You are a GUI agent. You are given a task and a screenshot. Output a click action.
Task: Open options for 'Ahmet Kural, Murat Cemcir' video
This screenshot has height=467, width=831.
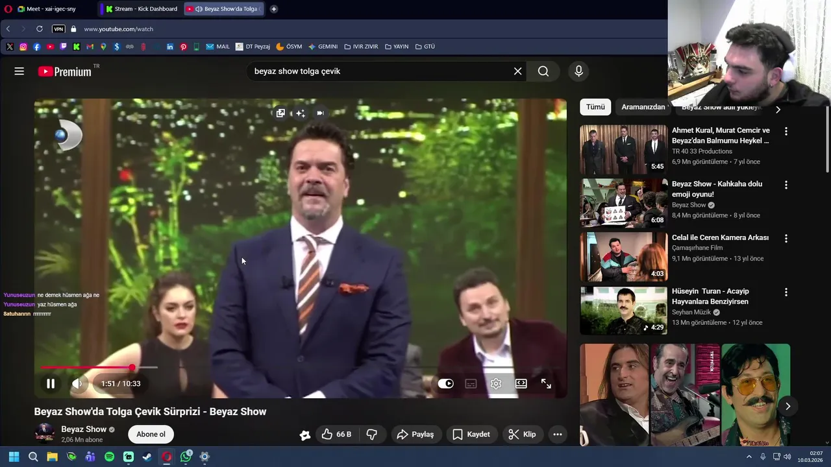pyautogui.click(x=786, y=131)
